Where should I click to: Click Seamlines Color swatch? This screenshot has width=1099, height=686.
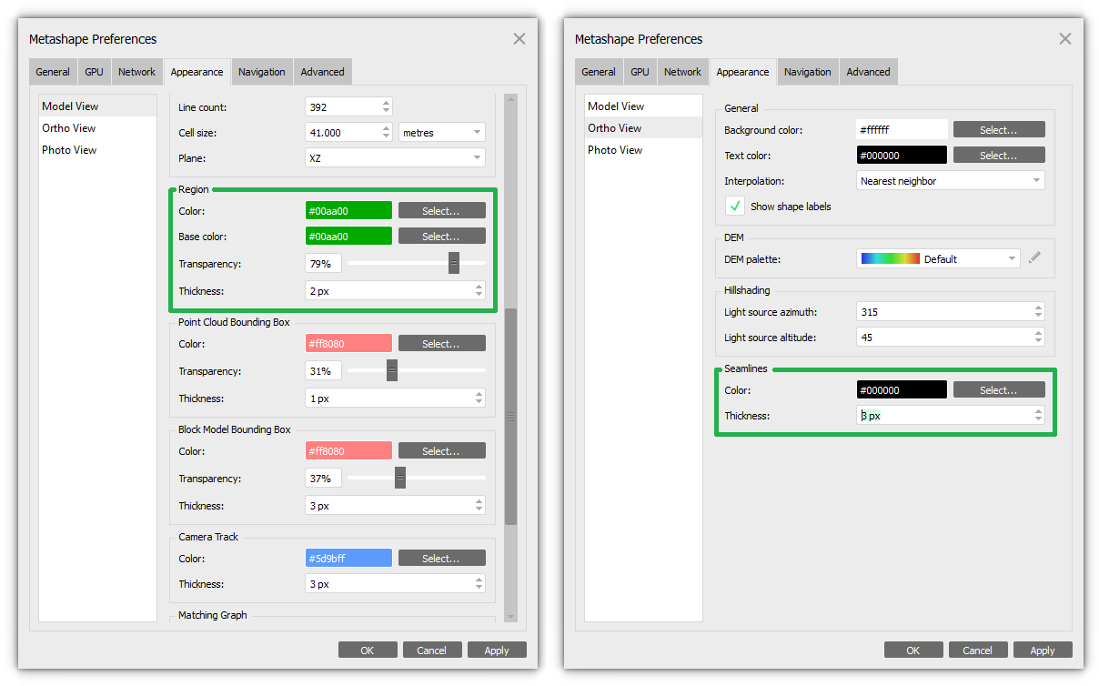click(902, 390)
